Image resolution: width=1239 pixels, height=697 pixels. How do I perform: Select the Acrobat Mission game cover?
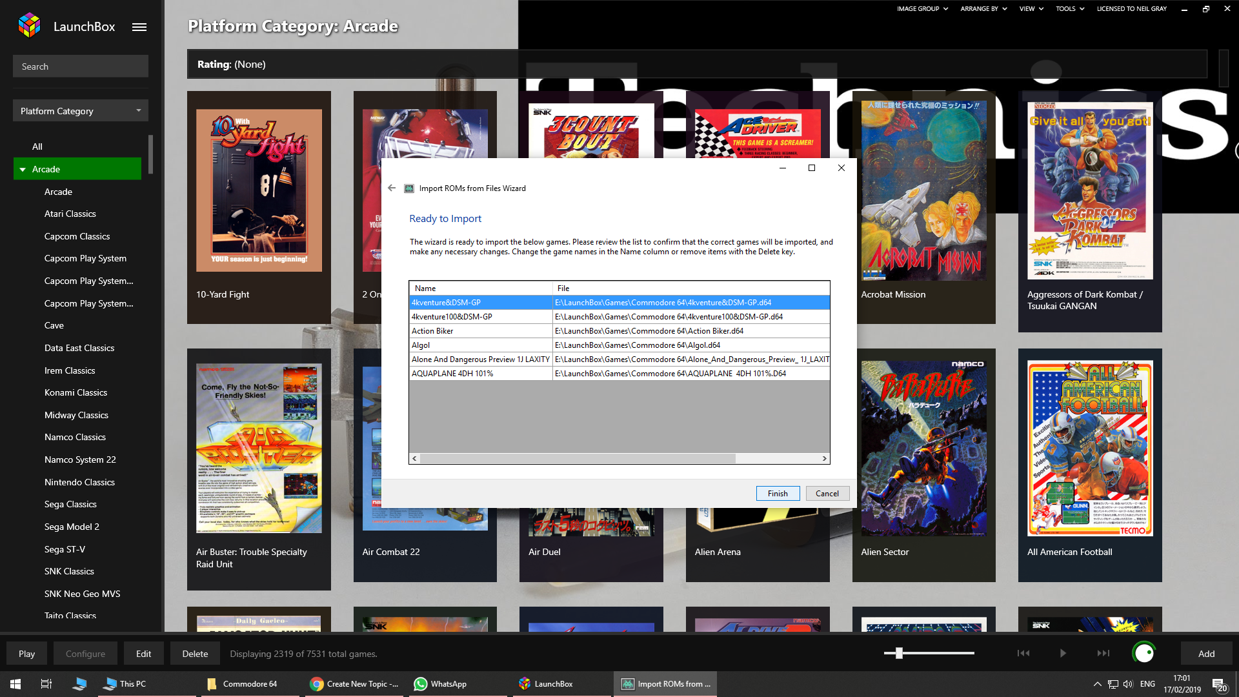[923, 190]
